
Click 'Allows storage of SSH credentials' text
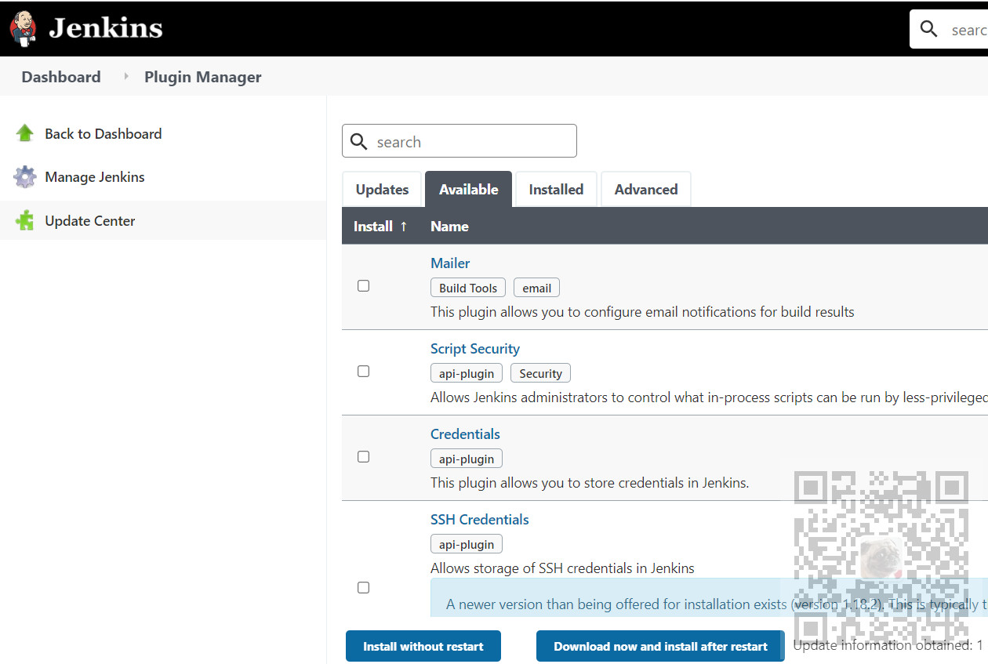(562, 568)
